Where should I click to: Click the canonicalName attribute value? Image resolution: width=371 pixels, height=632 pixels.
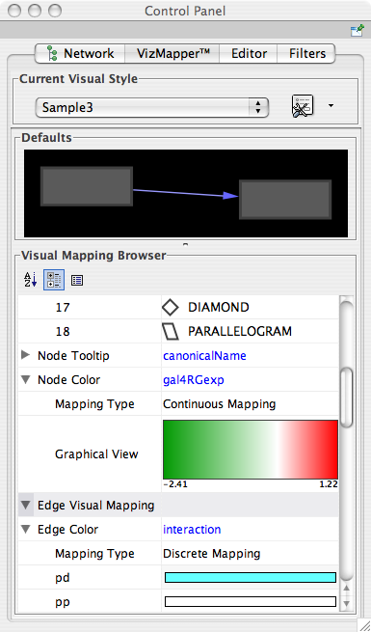[204, 356]
